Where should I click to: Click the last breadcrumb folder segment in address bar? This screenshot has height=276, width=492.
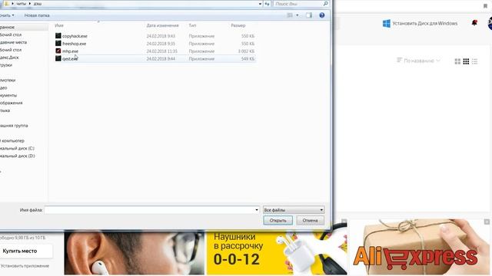click(38, 4)
